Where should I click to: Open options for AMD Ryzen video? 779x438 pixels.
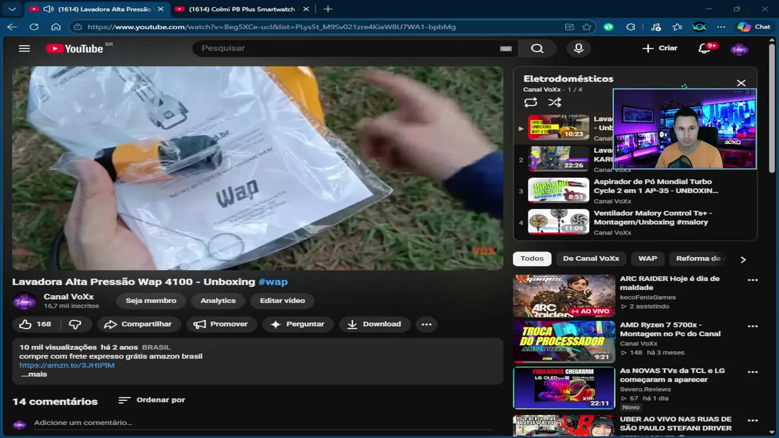[753, 326]
